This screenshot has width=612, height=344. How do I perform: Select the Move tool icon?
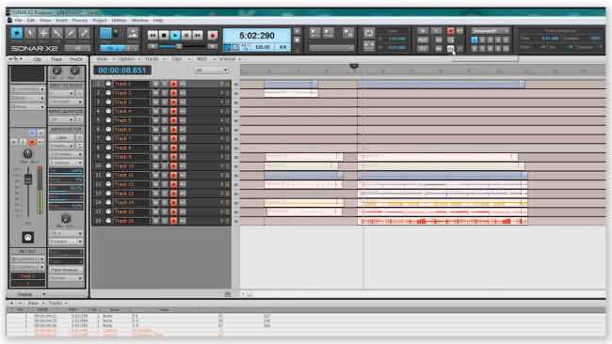coord(43,34)
